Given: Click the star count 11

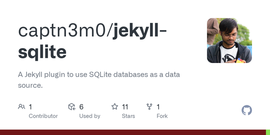Looking at the screenshot, I should 125,107.
